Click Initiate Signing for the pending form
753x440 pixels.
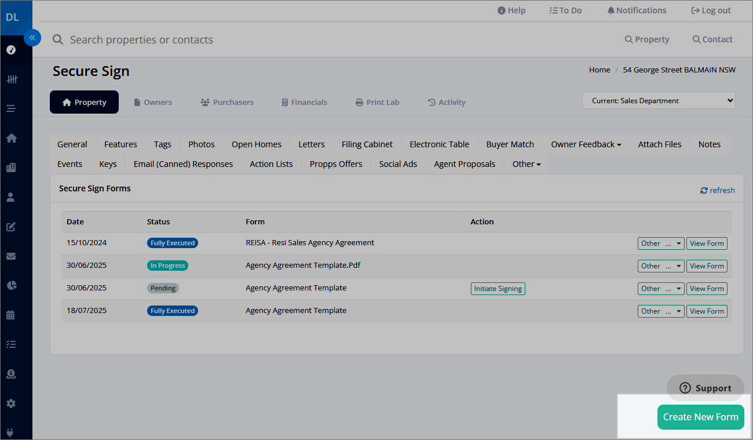click(x=498, y=289)
